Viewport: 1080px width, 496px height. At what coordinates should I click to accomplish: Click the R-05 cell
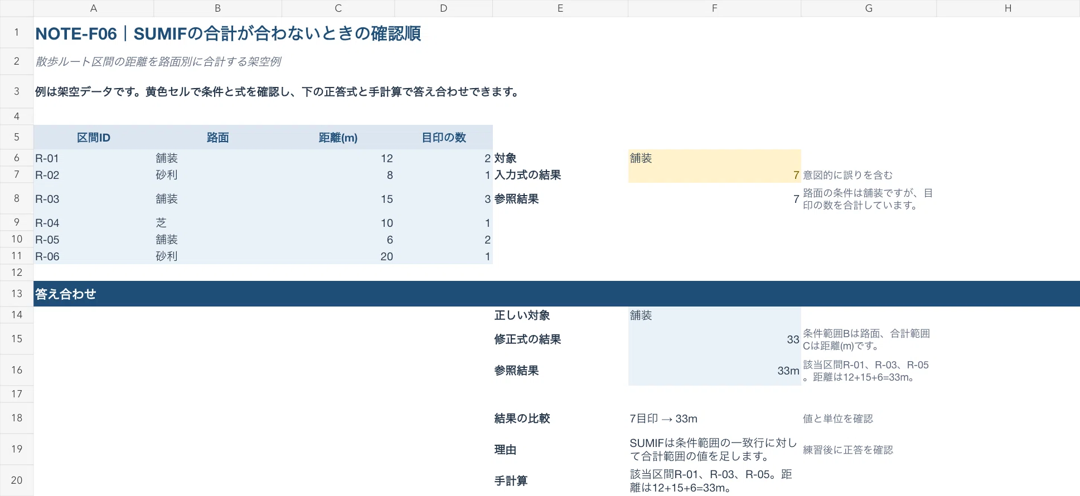pos(94,240)
